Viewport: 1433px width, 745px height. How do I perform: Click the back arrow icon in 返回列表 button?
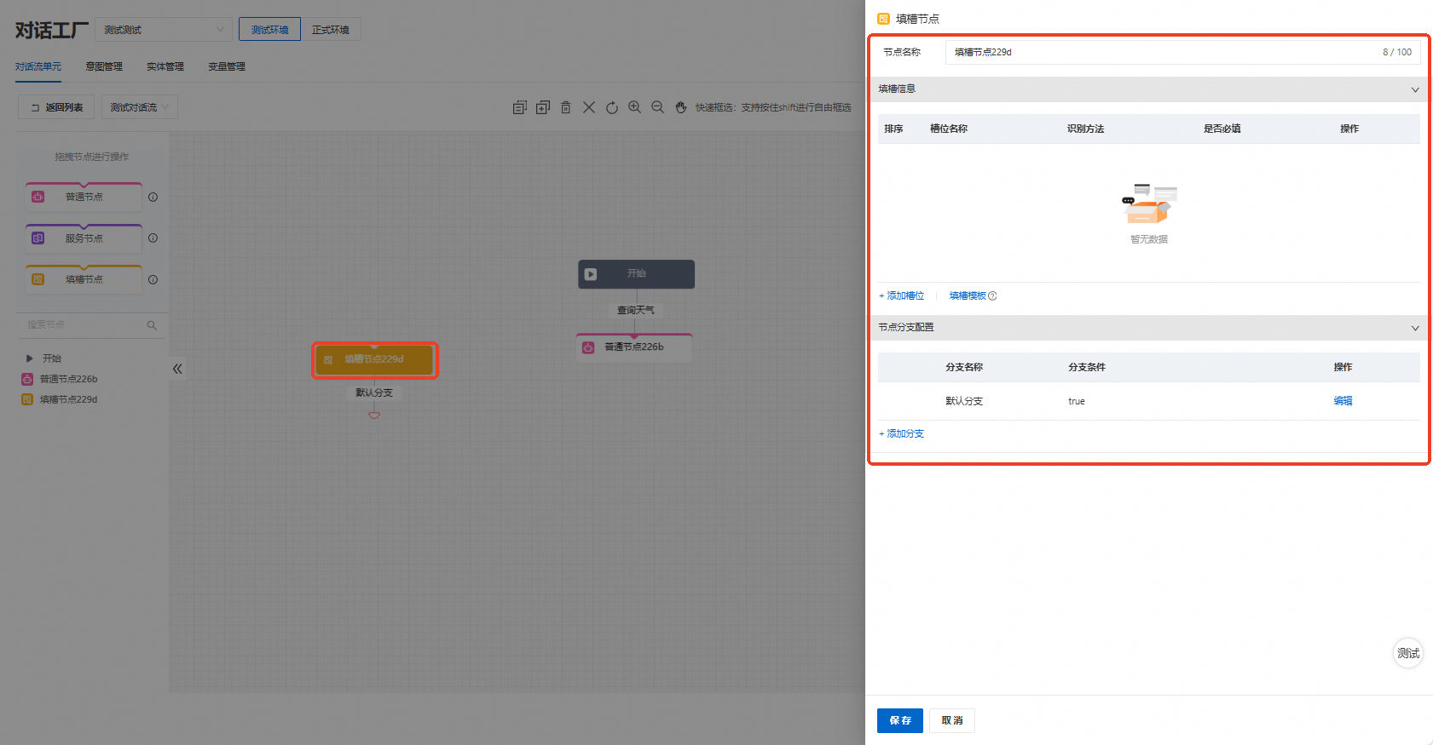click(35, 108)
